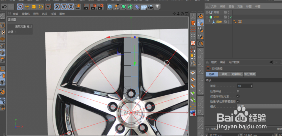
Task: Select the Scale tool
Action: click(x=34, y=7)
